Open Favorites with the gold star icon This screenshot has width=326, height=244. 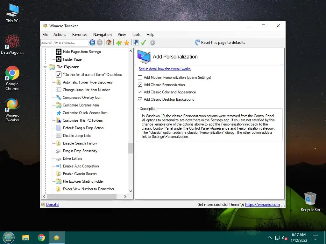(127, 43)
